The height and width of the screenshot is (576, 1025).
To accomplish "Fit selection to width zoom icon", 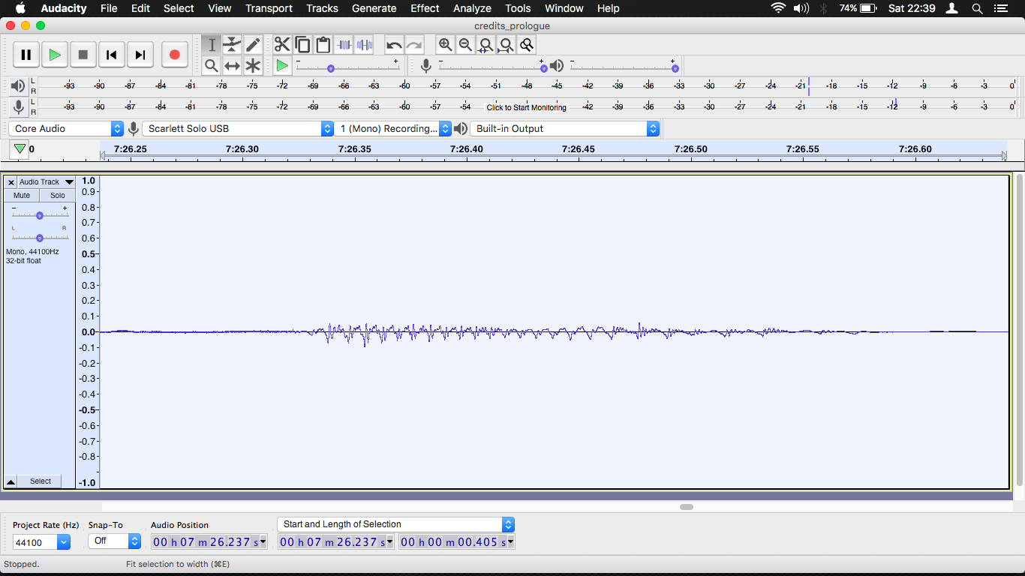I will tap(486, 45).
